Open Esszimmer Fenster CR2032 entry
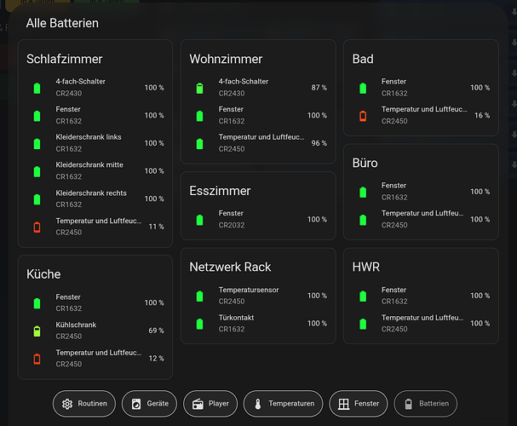The image size is (517, 426). pos(258,219)
